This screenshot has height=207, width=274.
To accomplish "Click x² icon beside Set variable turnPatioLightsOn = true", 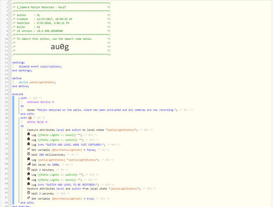I will (x=29, y=197).
